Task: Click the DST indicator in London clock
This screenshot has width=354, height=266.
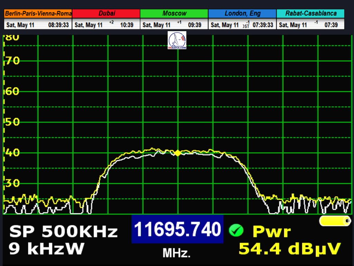Action: pyautogui.click(x=246, y=25)
